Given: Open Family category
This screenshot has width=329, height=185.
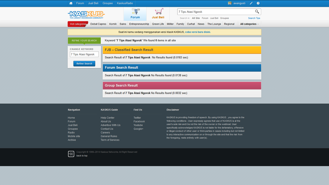Looking at the screenshot, I should (180, 24).
